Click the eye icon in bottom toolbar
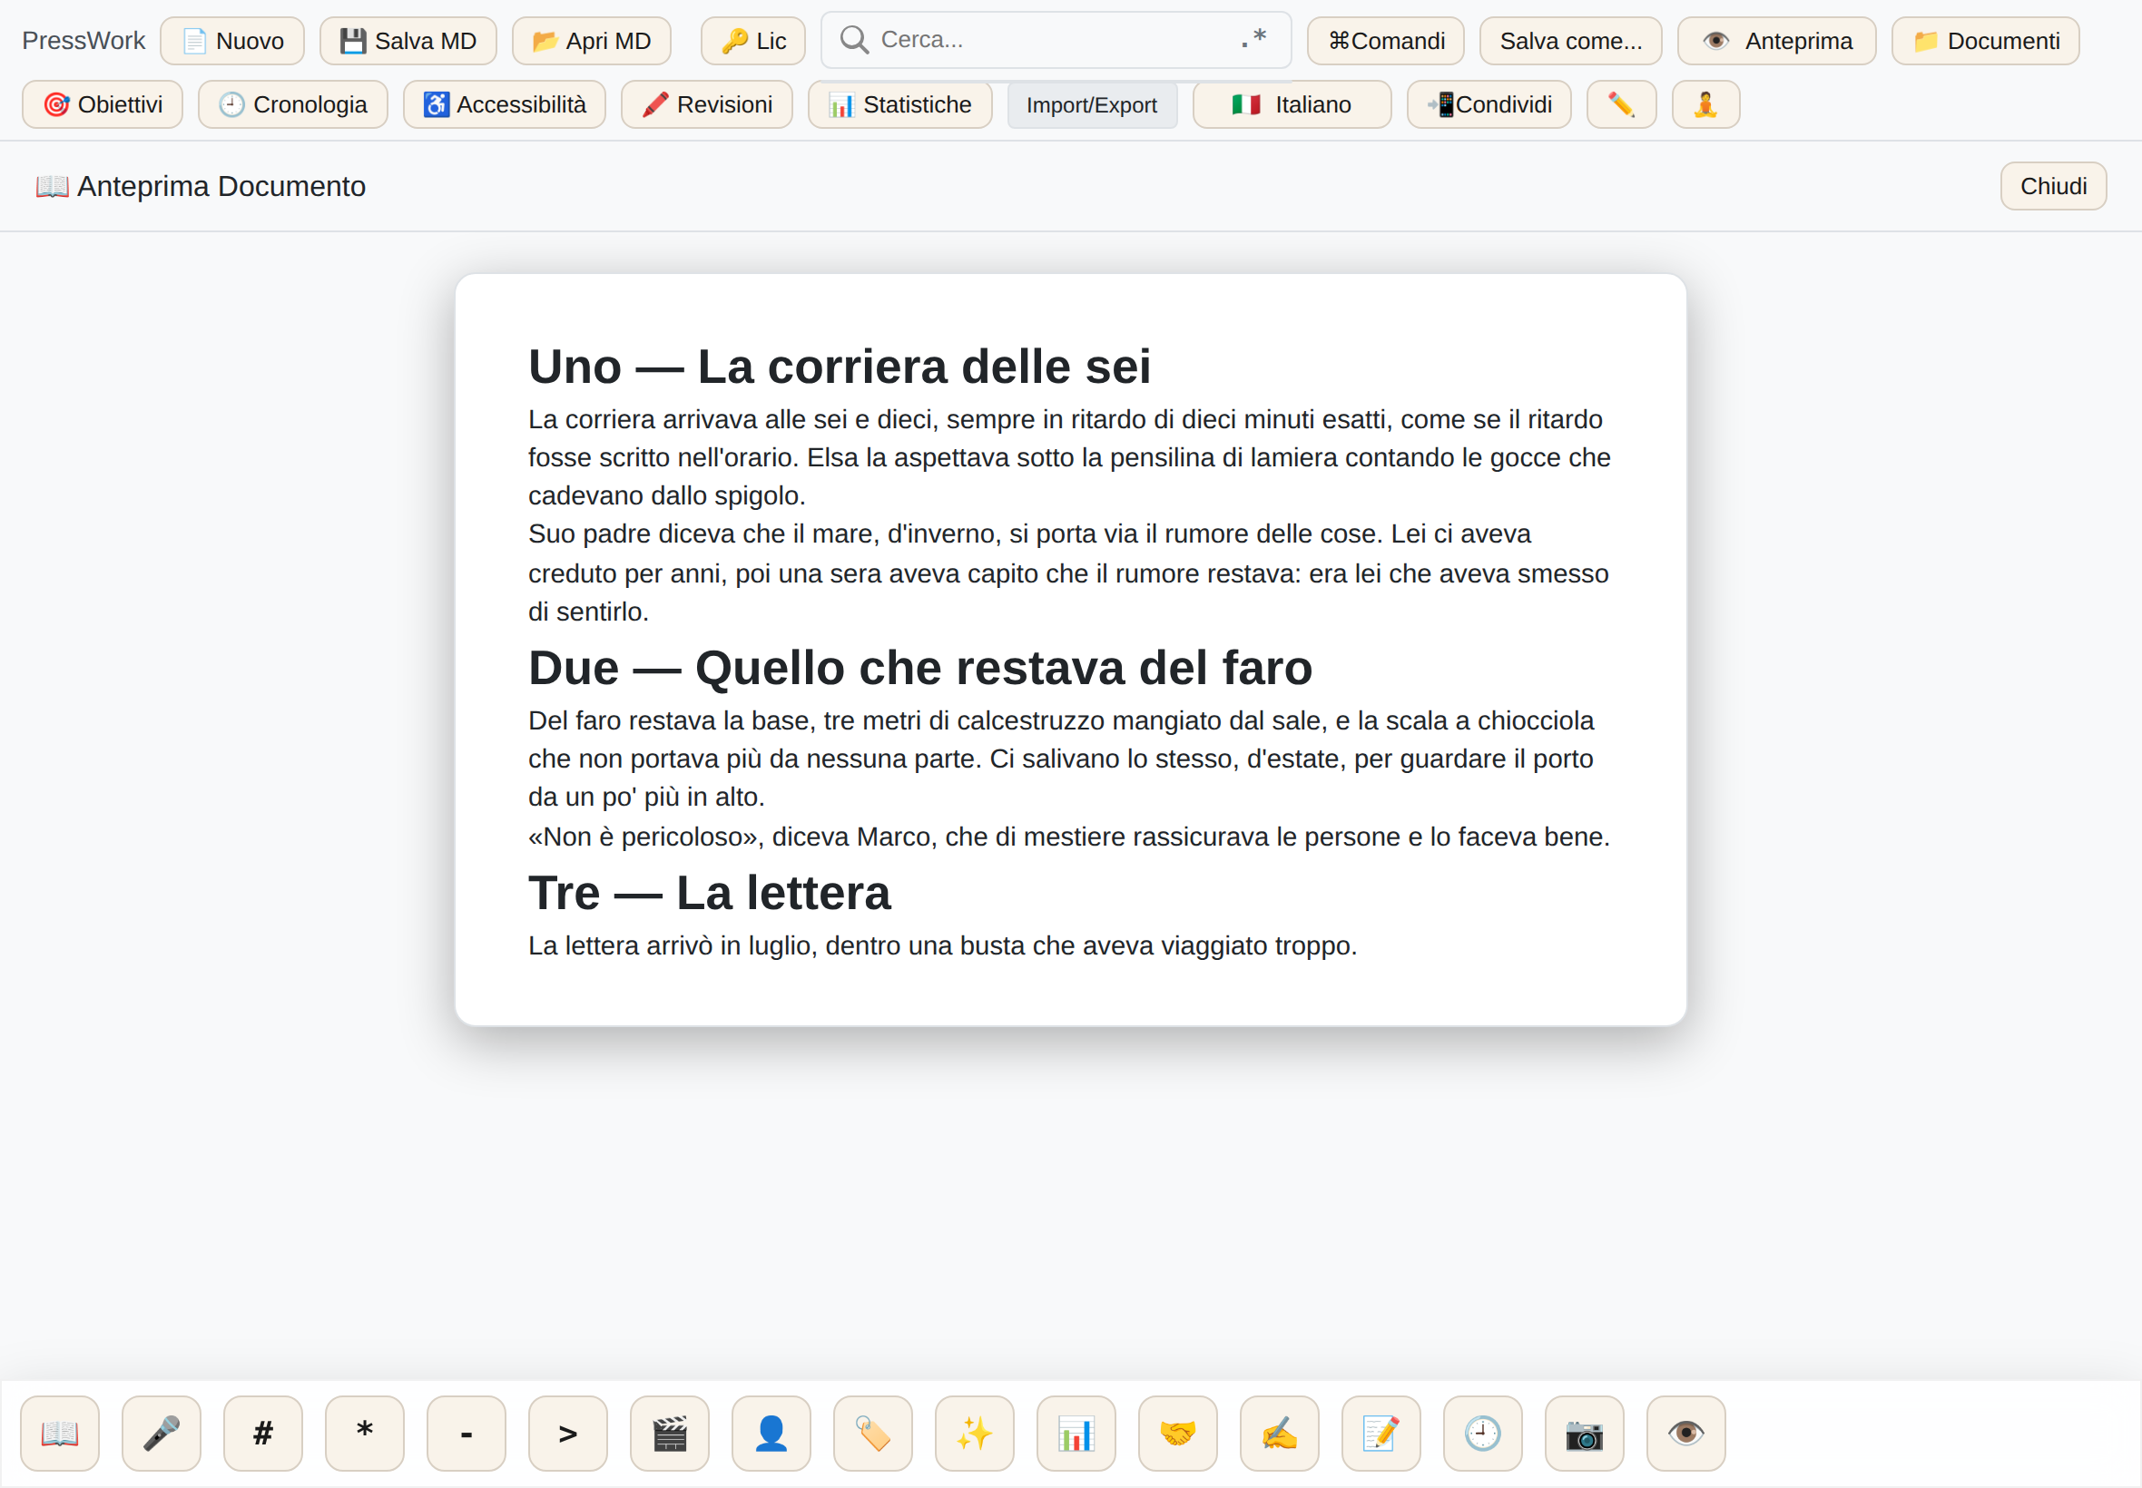Image resolution: width=2142 pixels, height=1488 pixels. click(1686, 1433)
